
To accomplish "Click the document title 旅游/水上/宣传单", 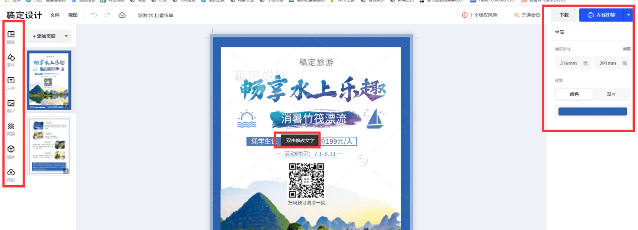I will click(156, 15).
